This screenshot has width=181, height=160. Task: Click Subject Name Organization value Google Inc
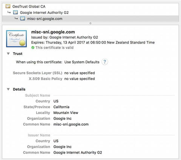pos(63,118)
